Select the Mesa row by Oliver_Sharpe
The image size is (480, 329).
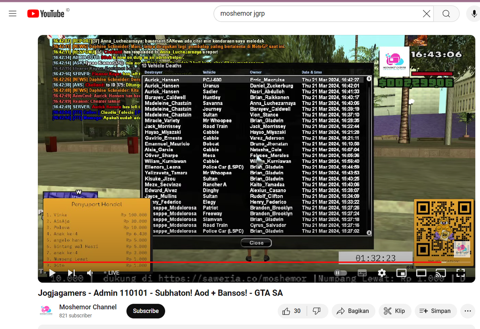[x=254, y=155]
